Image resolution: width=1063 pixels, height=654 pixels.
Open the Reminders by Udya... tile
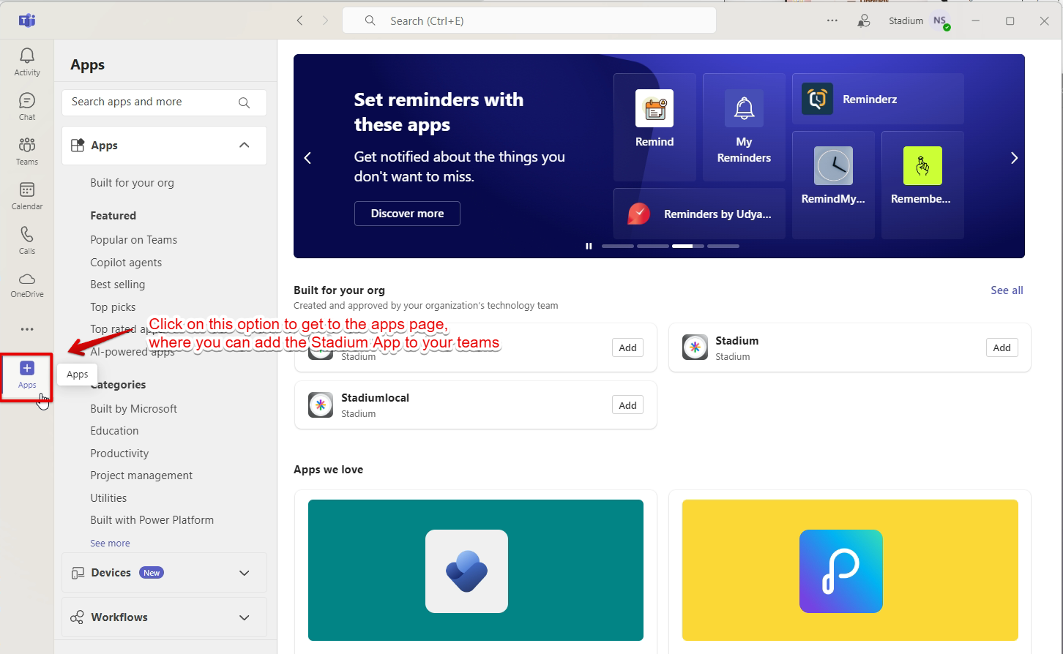click(x=699, y=214)
